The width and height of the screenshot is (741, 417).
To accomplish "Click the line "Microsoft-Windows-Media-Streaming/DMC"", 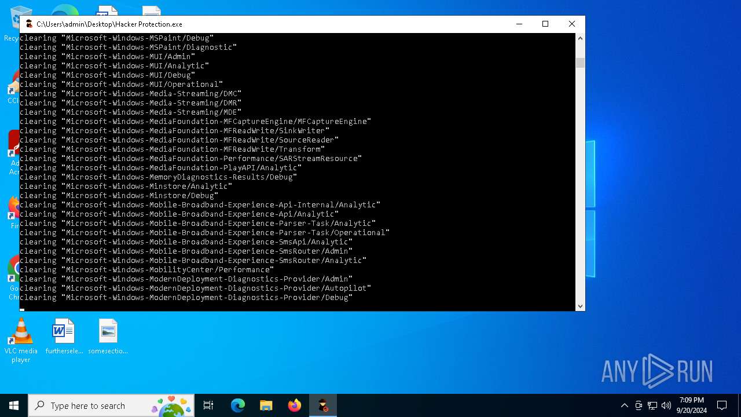I will point(131,93).
